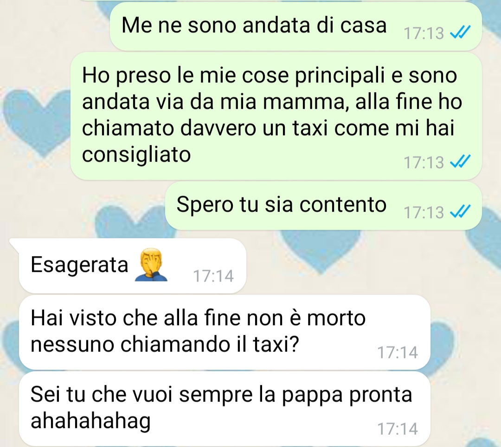The image size is (501, 447).
Task: Tap the word 'consigliato' in the long sent message
Action: click(136, 155)
